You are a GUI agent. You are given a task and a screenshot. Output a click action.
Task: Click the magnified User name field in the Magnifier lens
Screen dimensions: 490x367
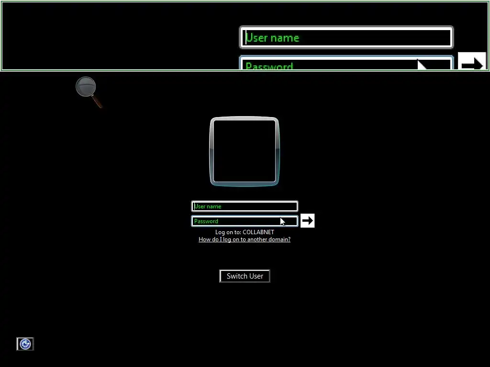[x=346, y=37]
